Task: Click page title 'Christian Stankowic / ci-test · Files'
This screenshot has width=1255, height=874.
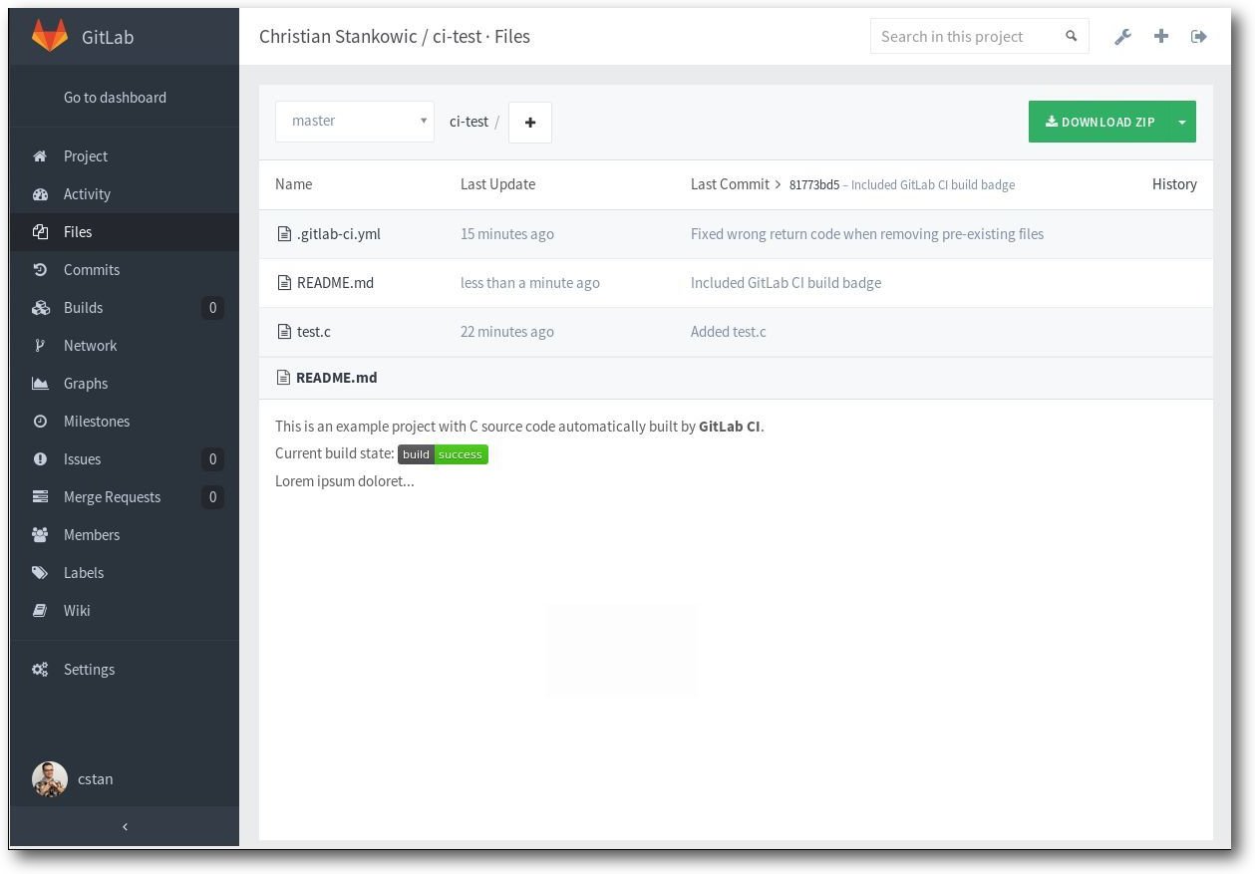Action: pyautogui.click(x=395, y=37)
